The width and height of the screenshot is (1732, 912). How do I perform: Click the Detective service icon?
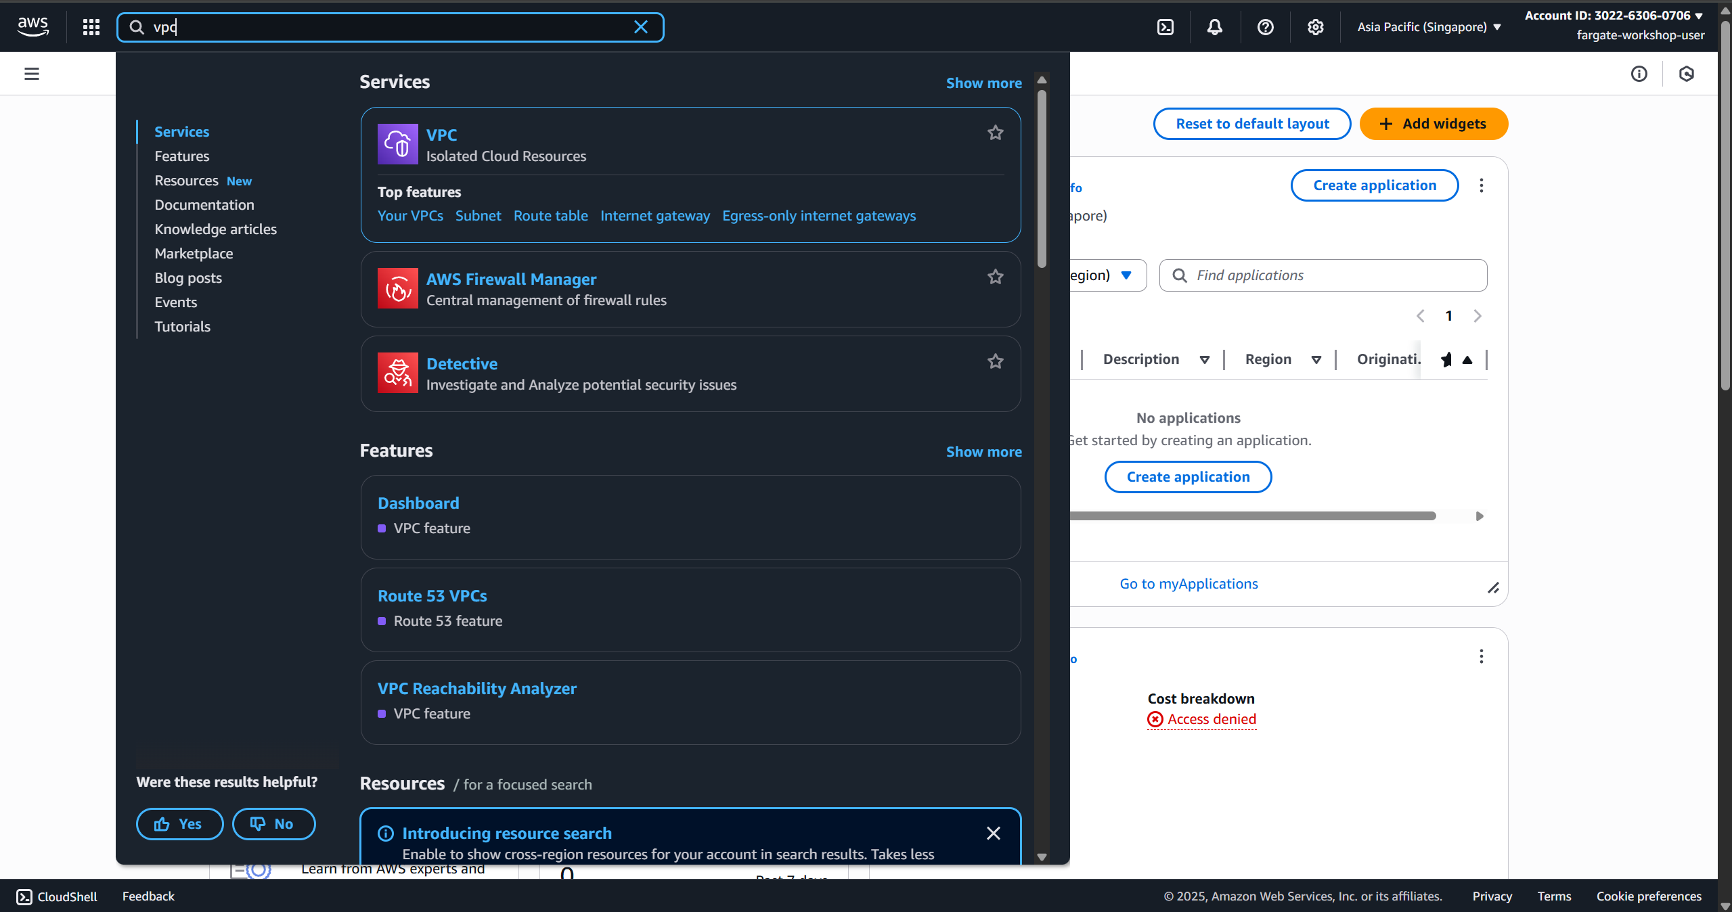point(397,373)
